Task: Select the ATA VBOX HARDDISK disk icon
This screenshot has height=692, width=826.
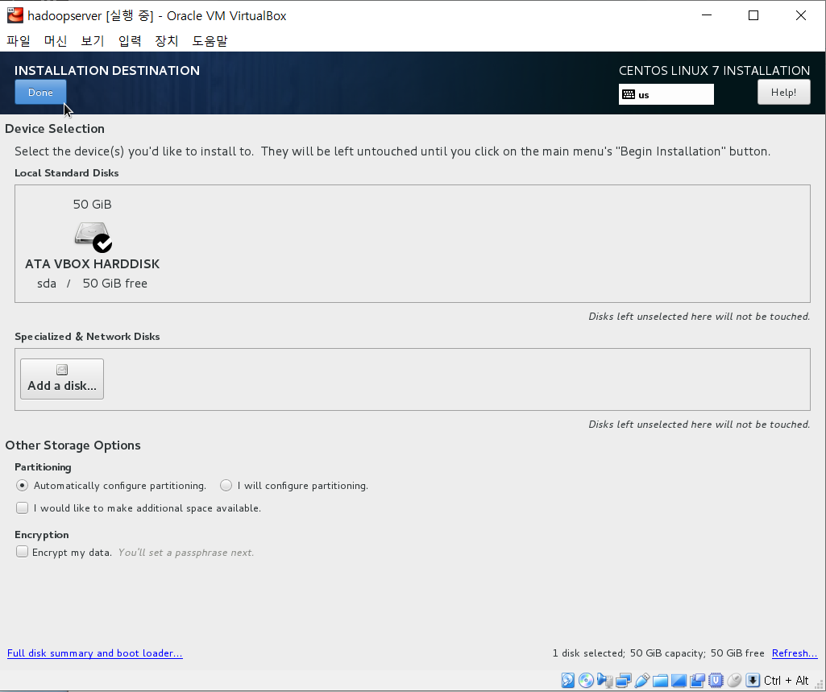Action: click(93, 237)
